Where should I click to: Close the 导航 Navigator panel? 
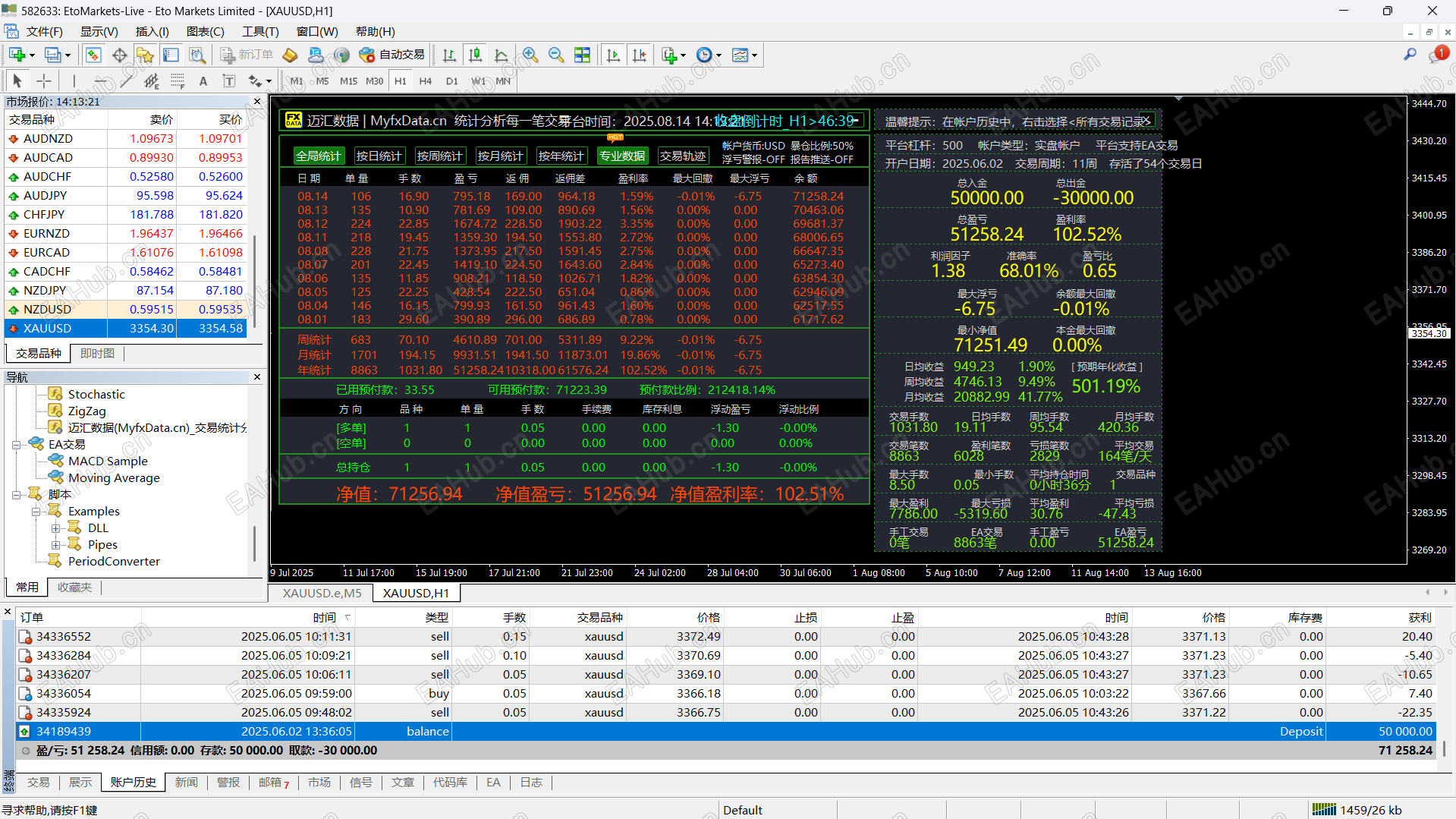(257, 376)
